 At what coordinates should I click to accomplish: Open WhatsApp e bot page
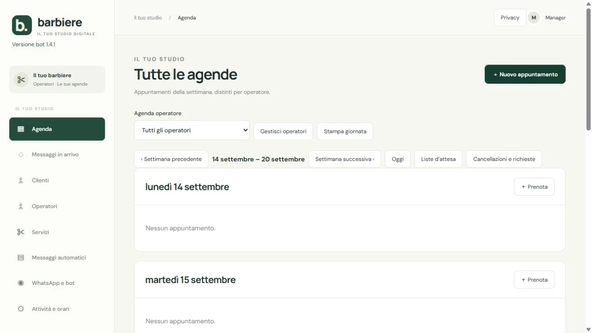(x=57, y=283)
